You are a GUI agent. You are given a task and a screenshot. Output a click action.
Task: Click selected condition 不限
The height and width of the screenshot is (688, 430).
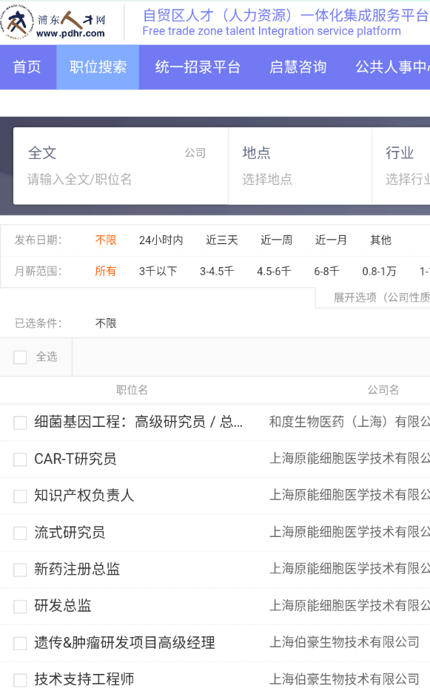coord(106,323)
